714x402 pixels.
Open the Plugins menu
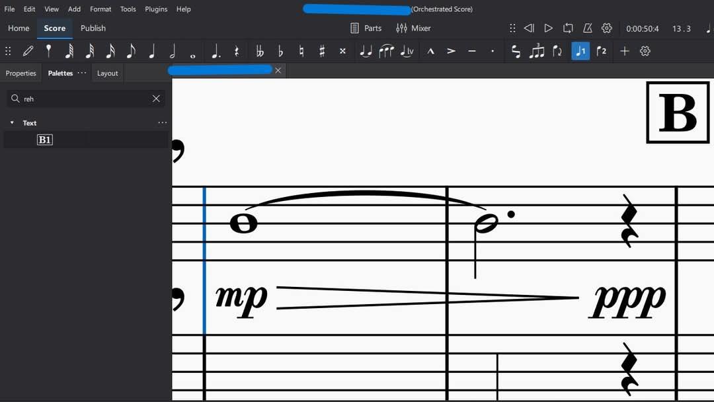[156, 9]
